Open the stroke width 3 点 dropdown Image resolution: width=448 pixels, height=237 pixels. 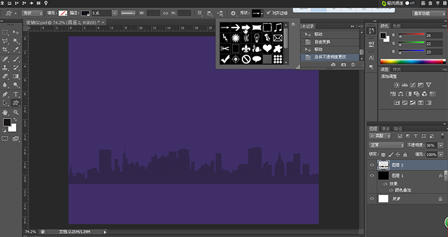pos(115,13)
